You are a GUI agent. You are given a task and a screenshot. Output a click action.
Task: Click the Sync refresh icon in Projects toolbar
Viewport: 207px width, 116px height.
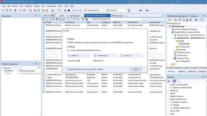[x=183, y=20]
